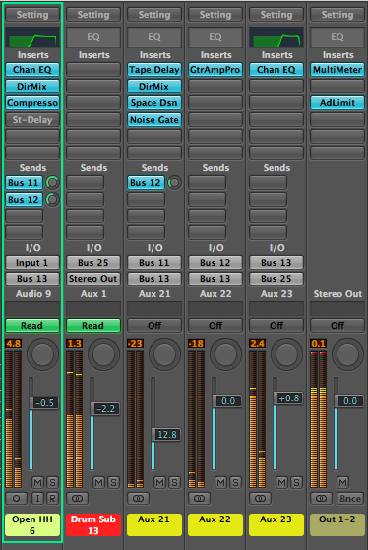Viewport: 368px width, 550px height.
Task: Open Bus 12 input selector on Aux 22
Action: [x=215, y=263]
